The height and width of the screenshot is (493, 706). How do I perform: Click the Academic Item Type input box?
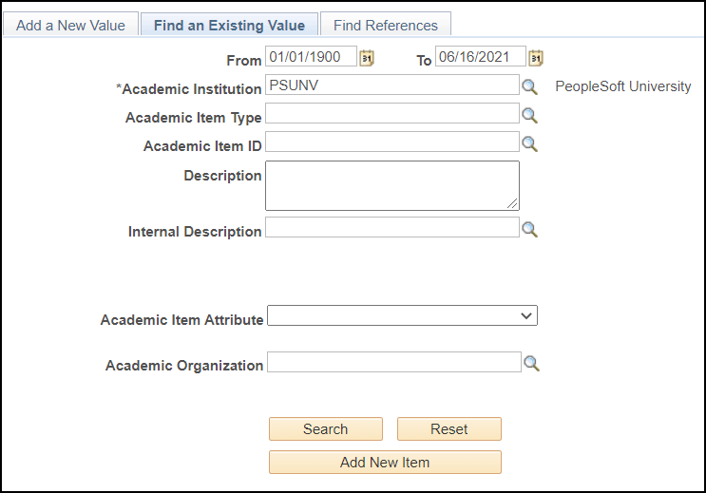[391, 114]
